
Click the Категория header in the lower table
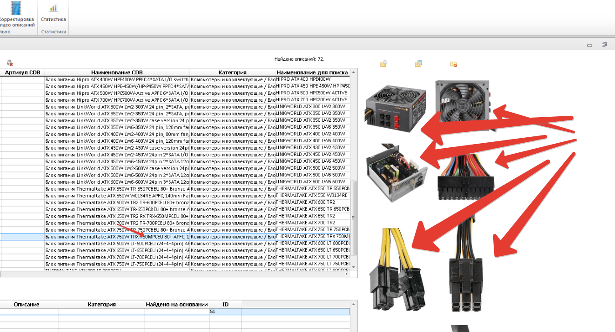coord(102,304)
